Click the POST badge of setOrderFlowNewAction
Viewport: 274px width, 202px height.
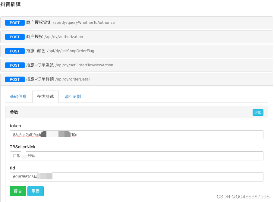pos(15,65)
